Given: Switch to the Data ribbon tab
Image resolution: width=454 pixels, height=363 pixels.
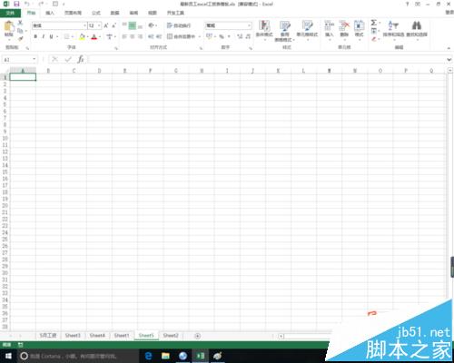Looking at the screenshot, I should pos(114,13).
